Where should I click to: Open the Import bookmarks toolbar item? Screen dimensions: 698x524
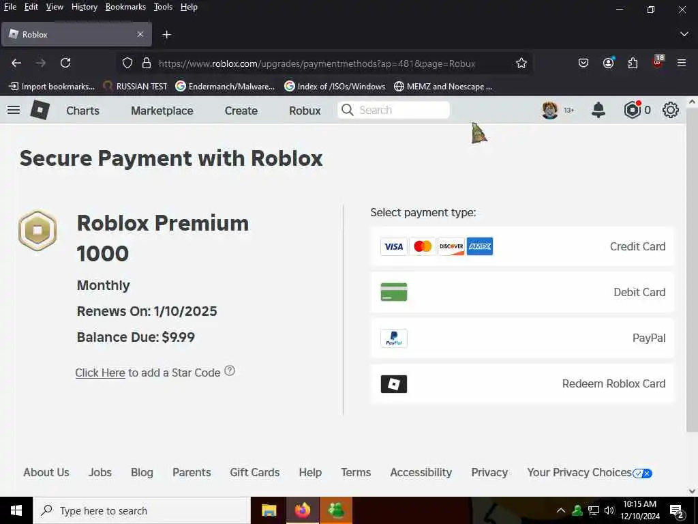click(52, 87)
